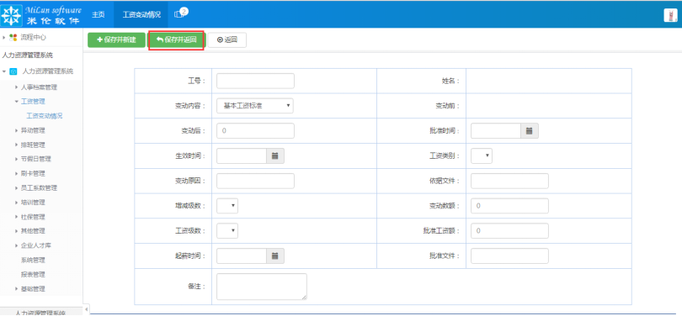Viewport: 682px width, 316px height.
Task: Open the 工资级数 dropdown
Action: coord(227,231)
